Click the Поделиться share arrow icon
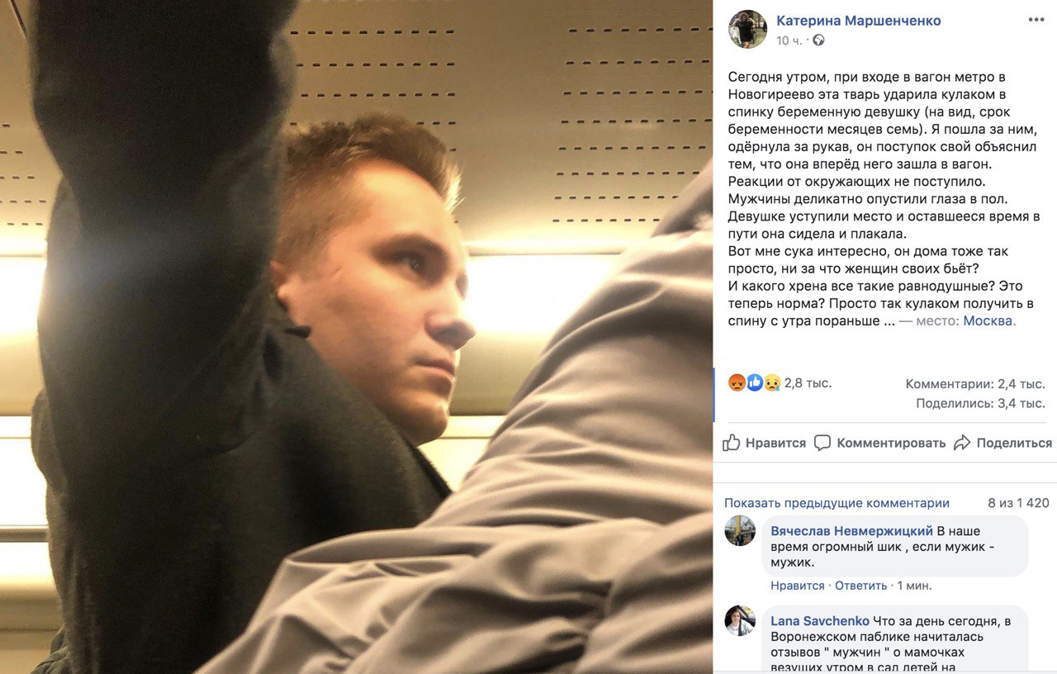This screenshot has width=1057, height=674. click(x=962, y=443)
